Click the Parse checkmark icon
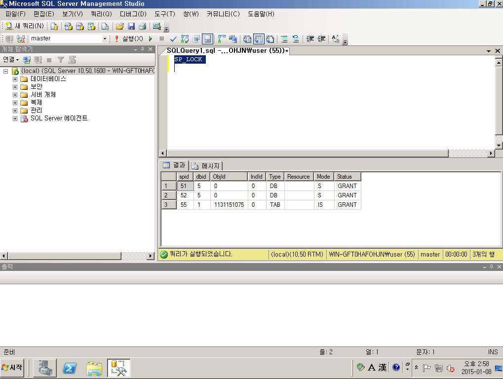The image size is (503, 379). coord(173,39)
